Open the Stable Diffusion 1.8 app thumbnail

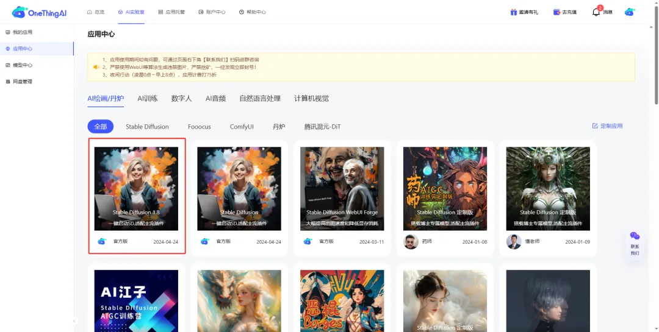click(x=136, y=188)
